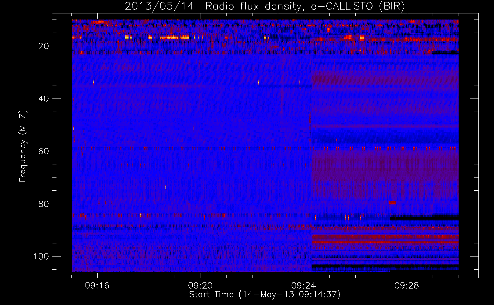Image resolution: width=494 pixels, height=305 pixels.
Task: Click the 09:20 time tick label
Action: (201, 286)
